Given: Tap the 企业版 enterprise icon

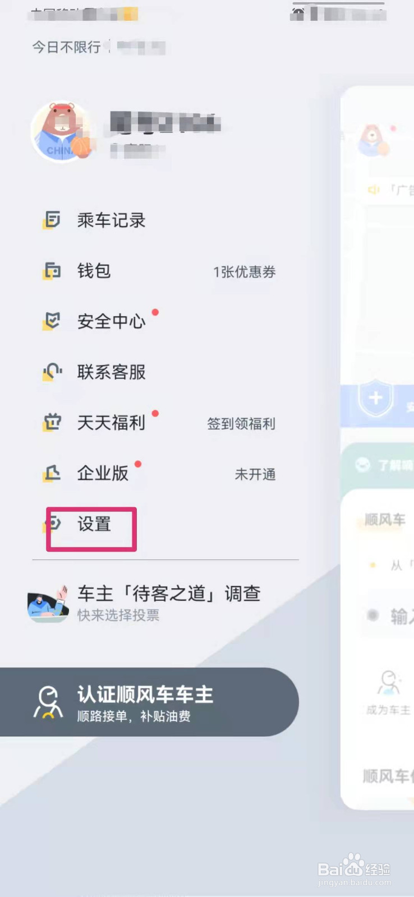Looking at the screenshot, I should click(x=52, y=474).
